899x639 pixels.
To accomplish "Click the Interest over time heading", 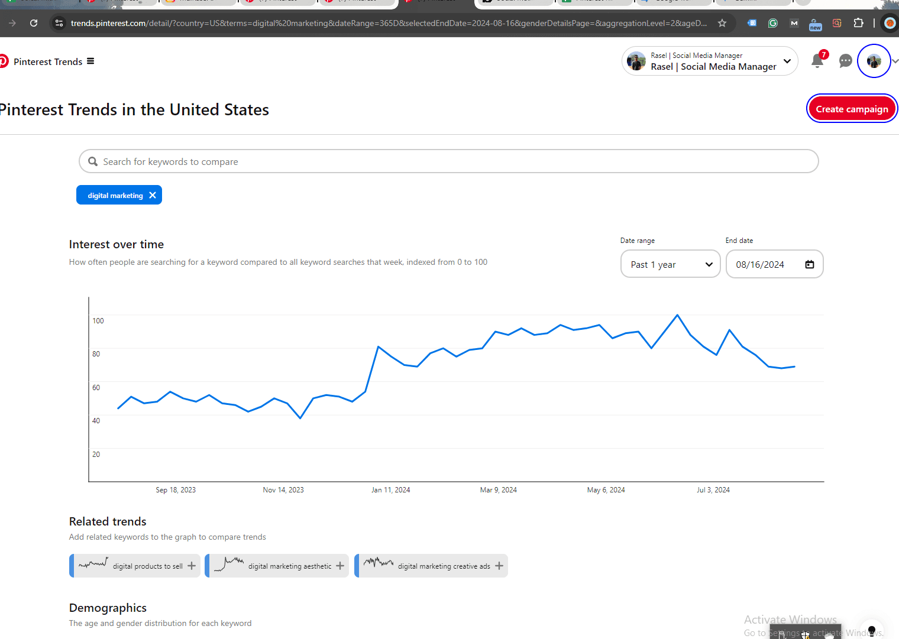I will click(x=117, y=244).
